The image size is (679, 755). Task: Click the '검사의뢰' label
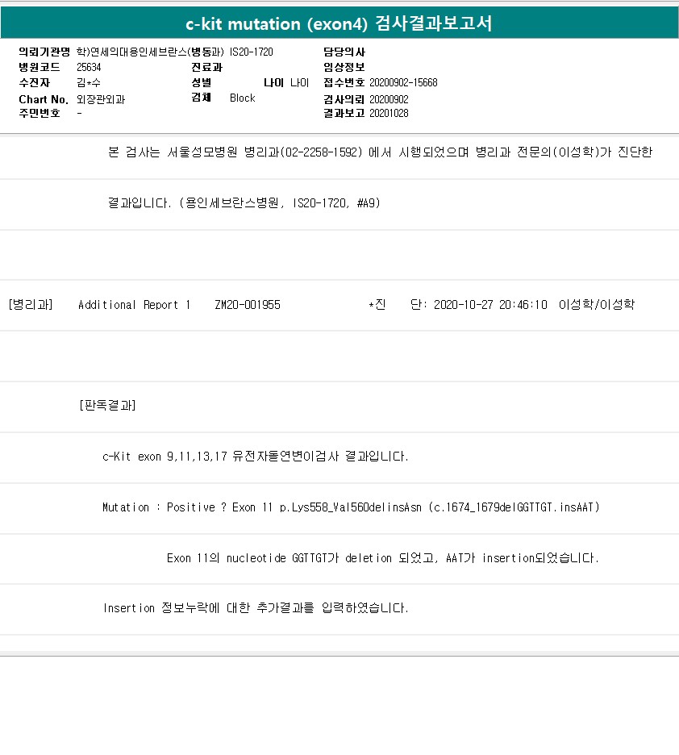point(344,99)
